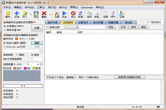Open the SMTP toolbar icon
Screen dimensions: 166x110
click(113, 14)
